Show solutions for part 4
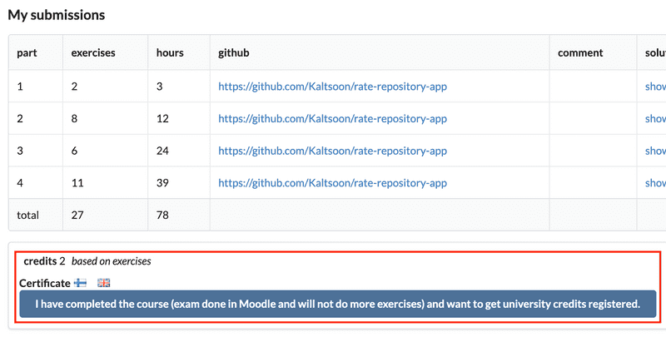This screenshot has width=666, height=337. pos(655,183)
